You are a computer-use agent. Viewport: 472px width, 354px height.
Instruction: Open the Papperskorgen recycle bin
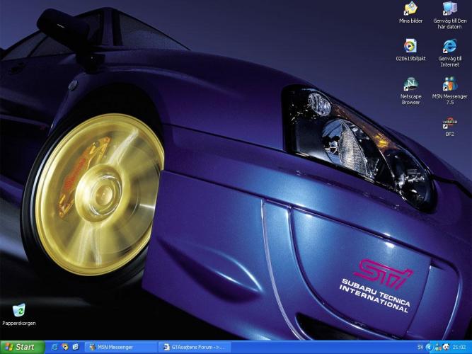pyautogui.click(x=19, y=310)
